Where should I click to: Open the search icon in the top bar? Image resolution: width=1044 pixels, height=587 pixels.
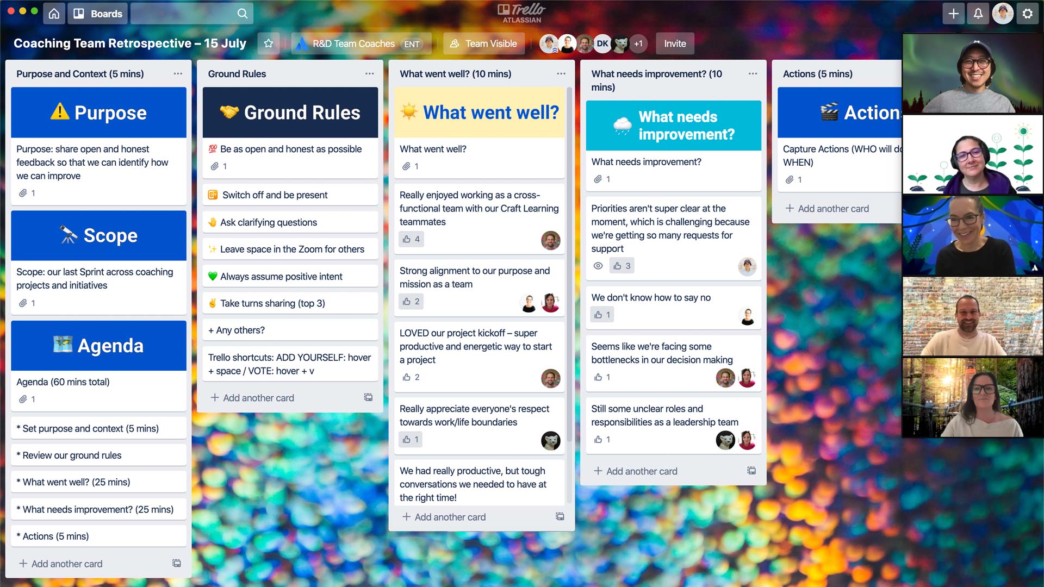pyautogui.click(x=243, y=13)
